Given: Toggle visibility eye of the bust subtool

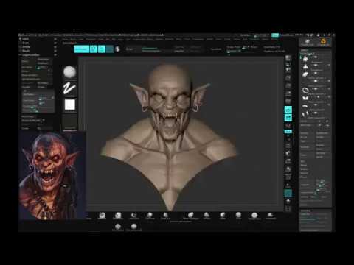Looking at the screenshot, I should tap(329, 65).
